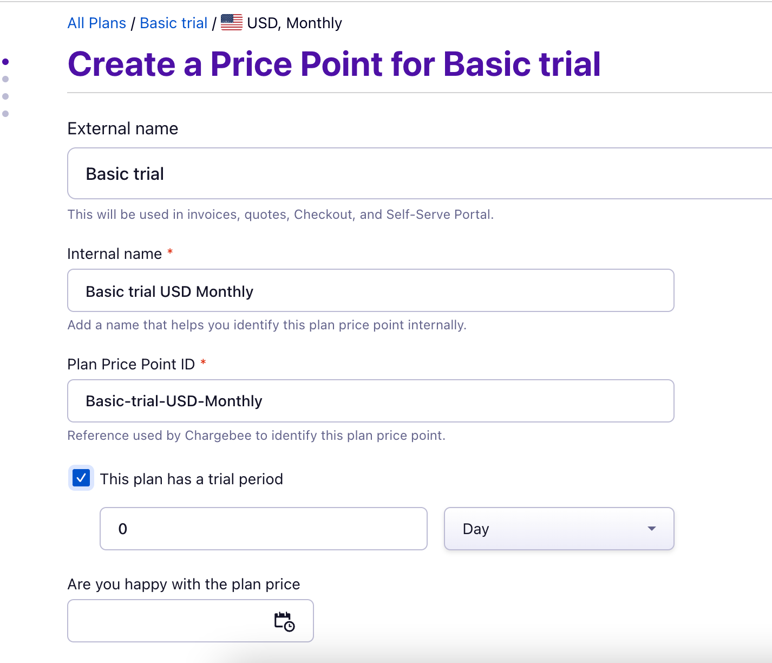Go to All Plans breadcrumb link

[96, 23]
